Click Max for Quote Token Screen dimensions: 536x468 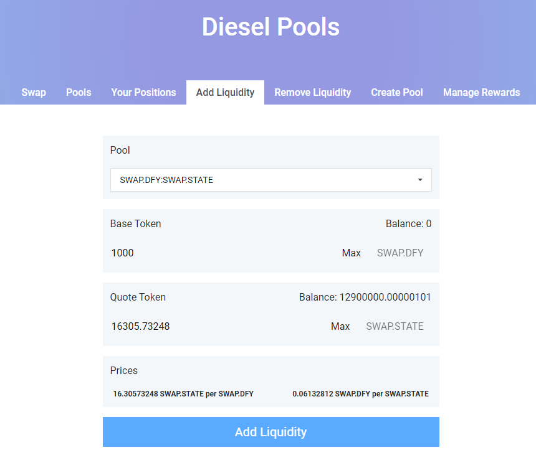tap(340, 326)
